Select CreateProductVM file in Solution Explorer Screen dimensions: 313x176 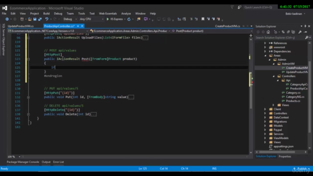(x=297, y=68)
